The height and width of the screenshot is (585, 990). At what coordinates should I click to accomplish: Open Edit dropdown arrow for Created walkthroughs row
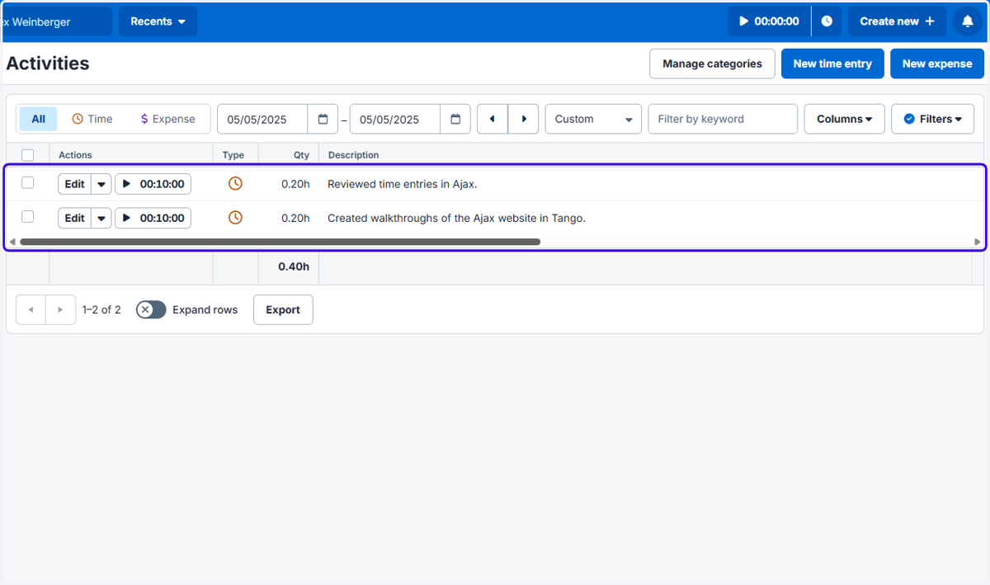(x=101, y=218)
